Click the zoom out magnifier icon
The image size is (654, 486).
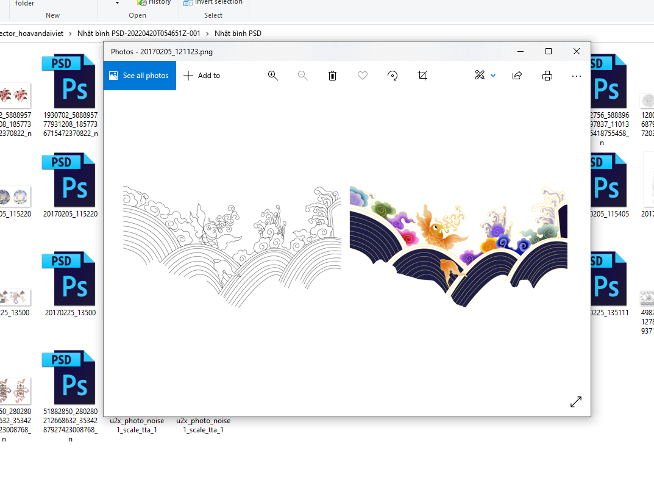(x=302, y=76)
